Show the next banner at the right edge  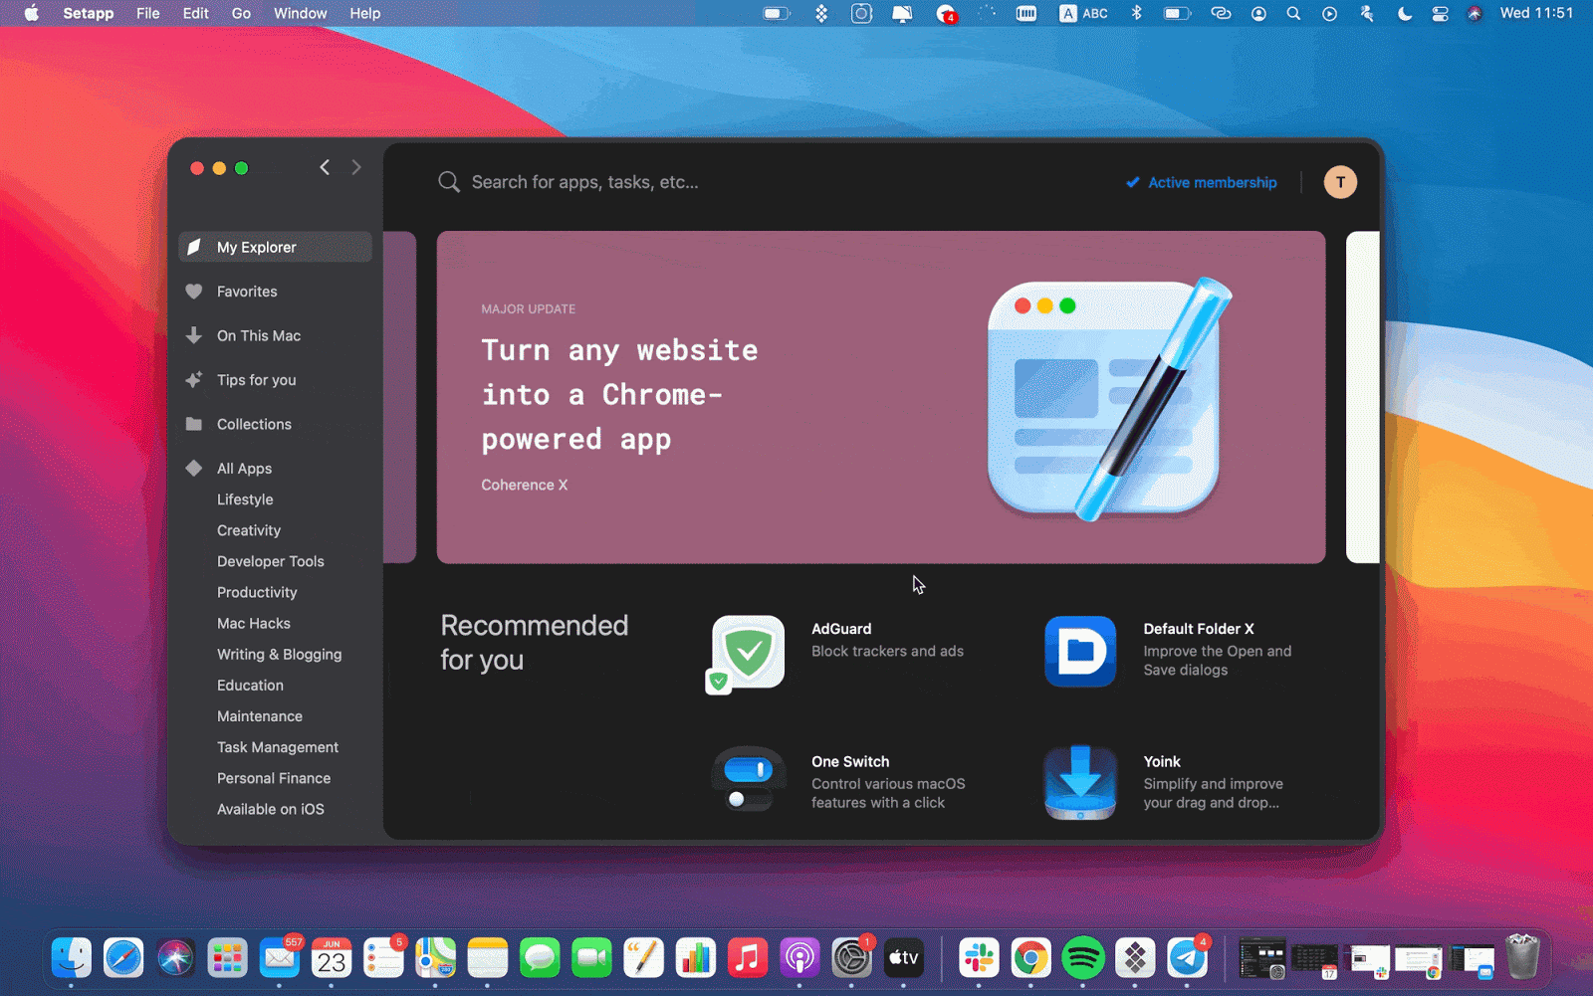click(x=1363, y=397)
